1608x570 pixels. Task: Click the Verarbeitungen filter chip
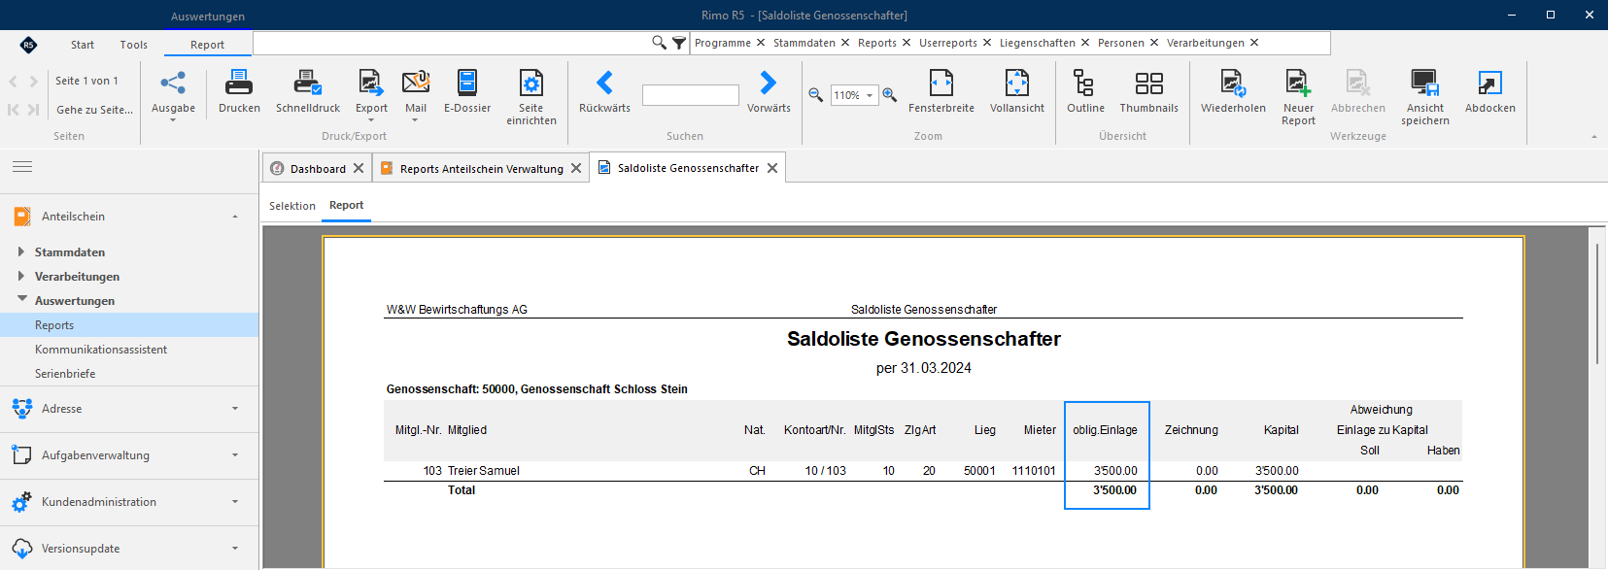click(1205, 43)
